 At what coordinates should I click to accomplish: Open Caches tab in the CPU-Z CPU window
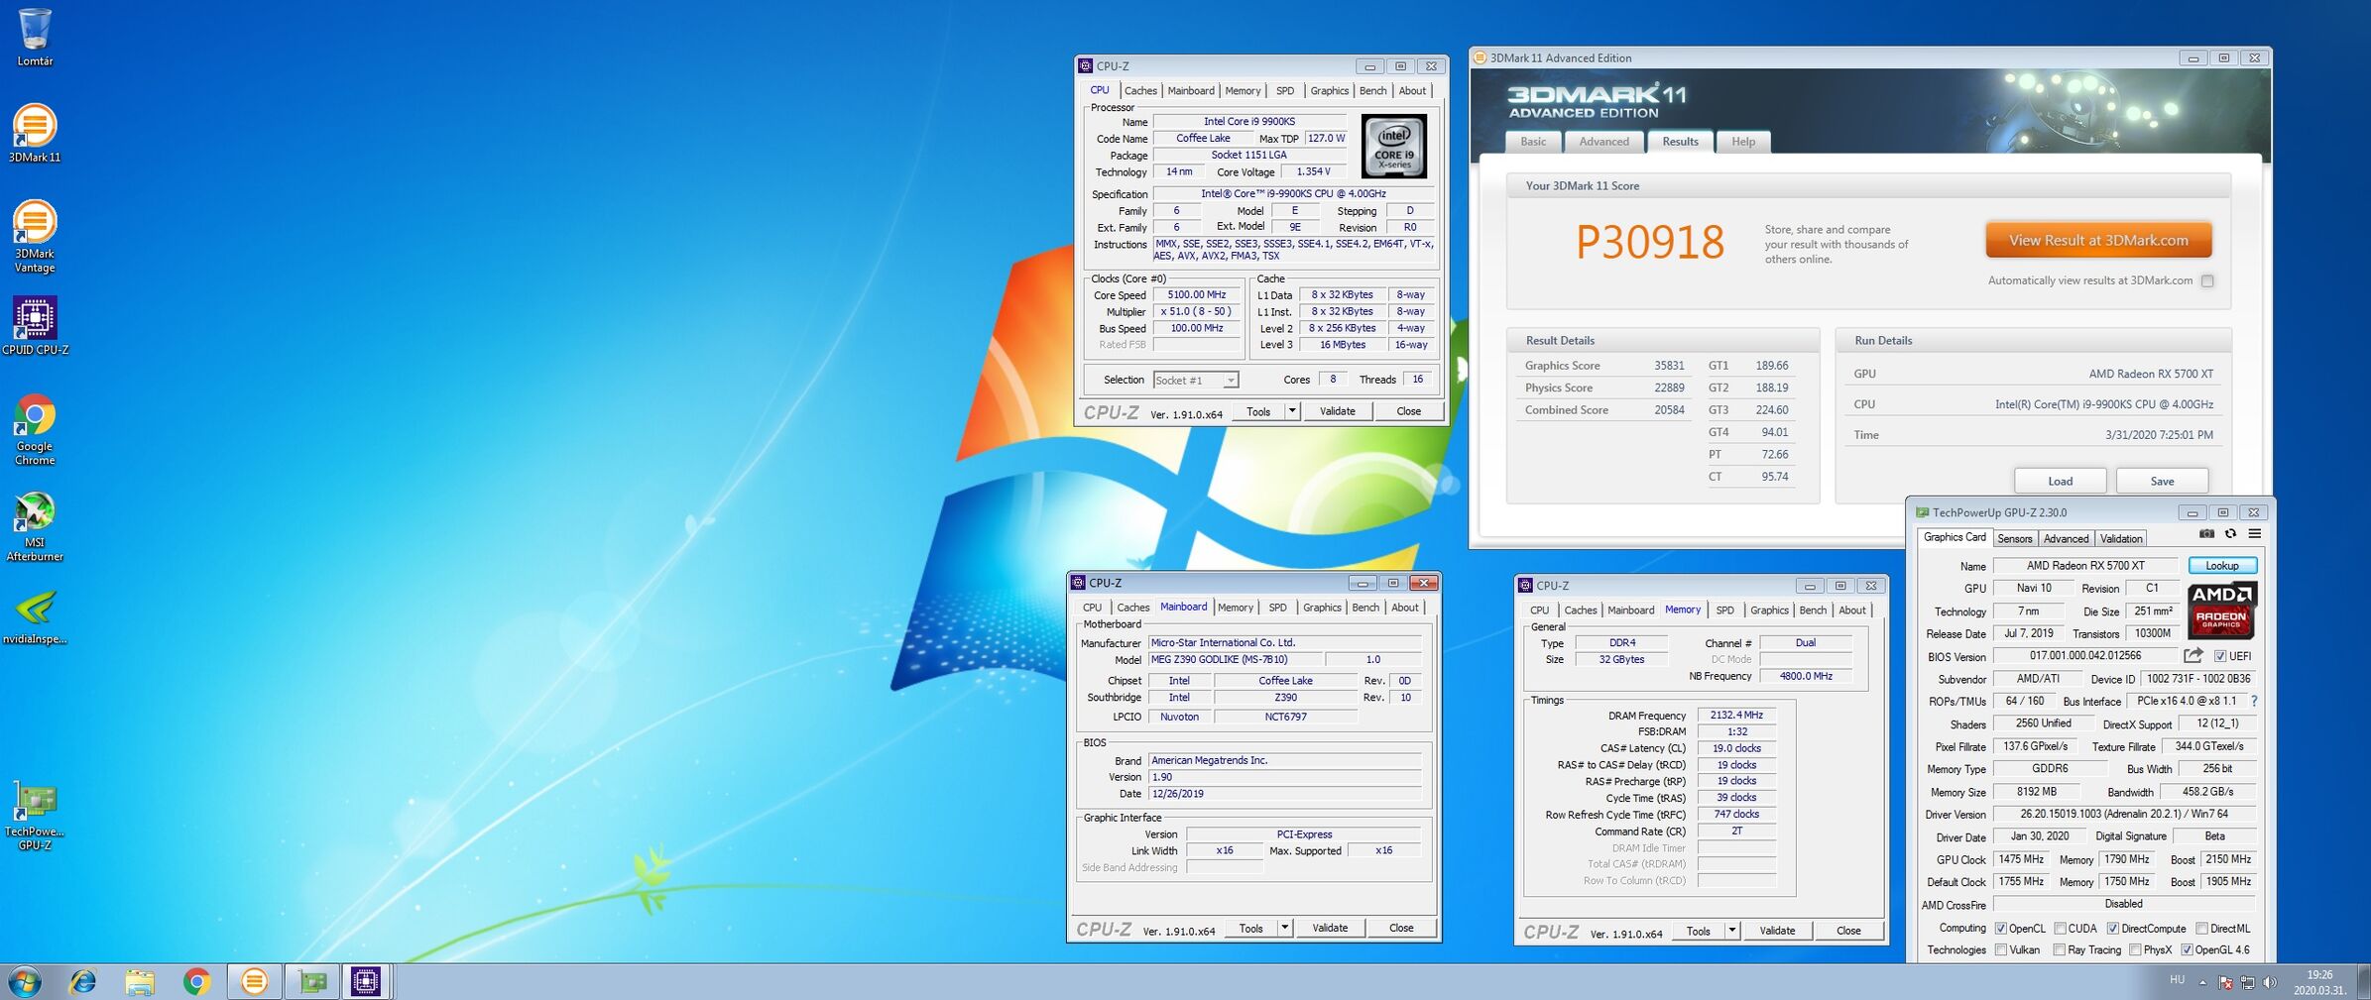pyautogui.click(x=1140, y=91)
